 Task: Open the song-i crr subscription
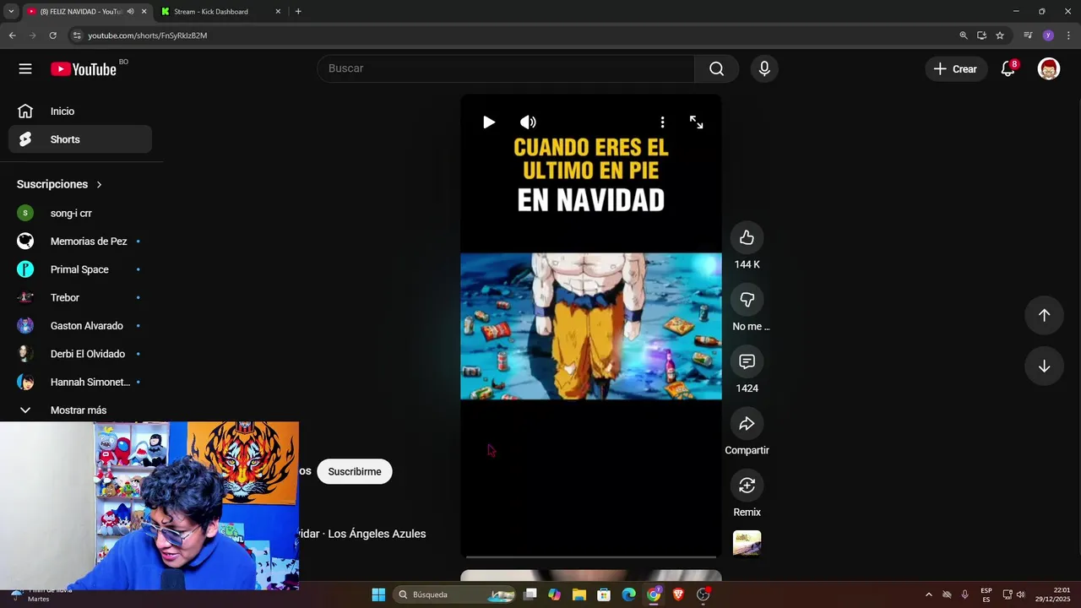tap(80, 214)
